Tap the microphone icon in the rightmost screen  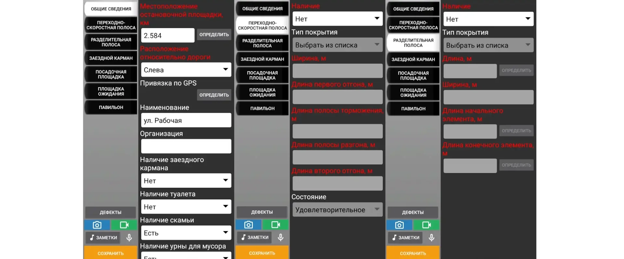[431, 238]
